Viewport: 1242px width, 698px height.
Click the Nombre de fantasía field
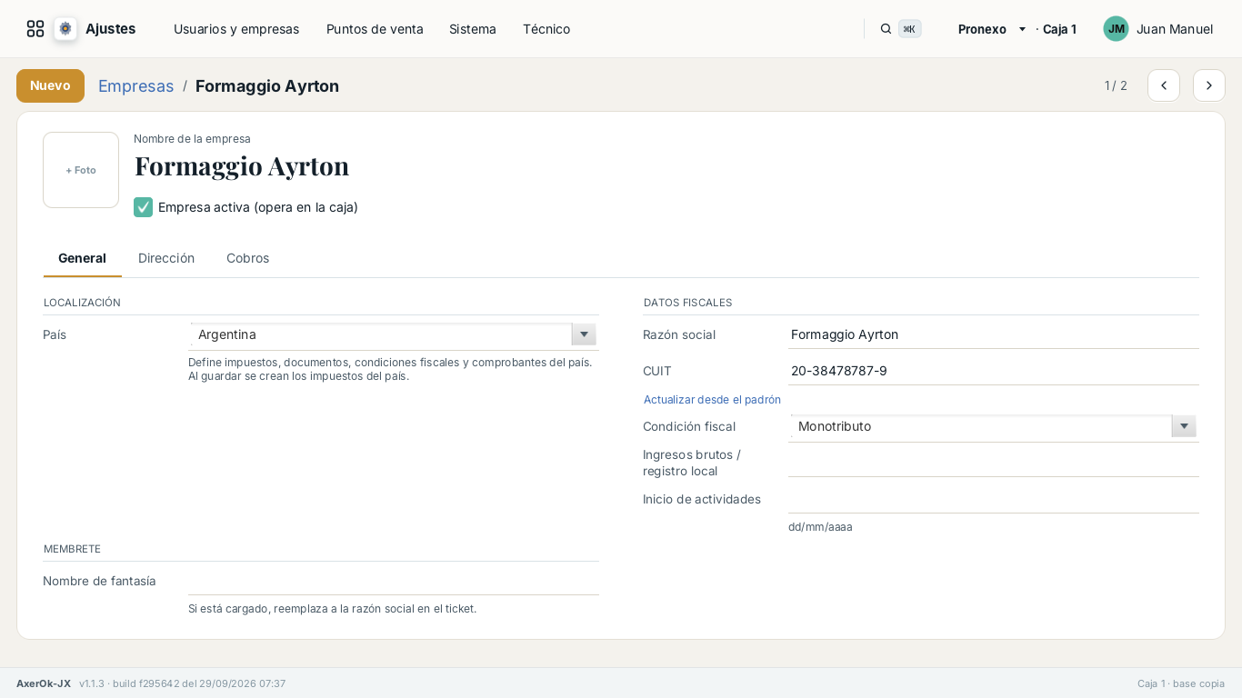(x=394, y=581)
